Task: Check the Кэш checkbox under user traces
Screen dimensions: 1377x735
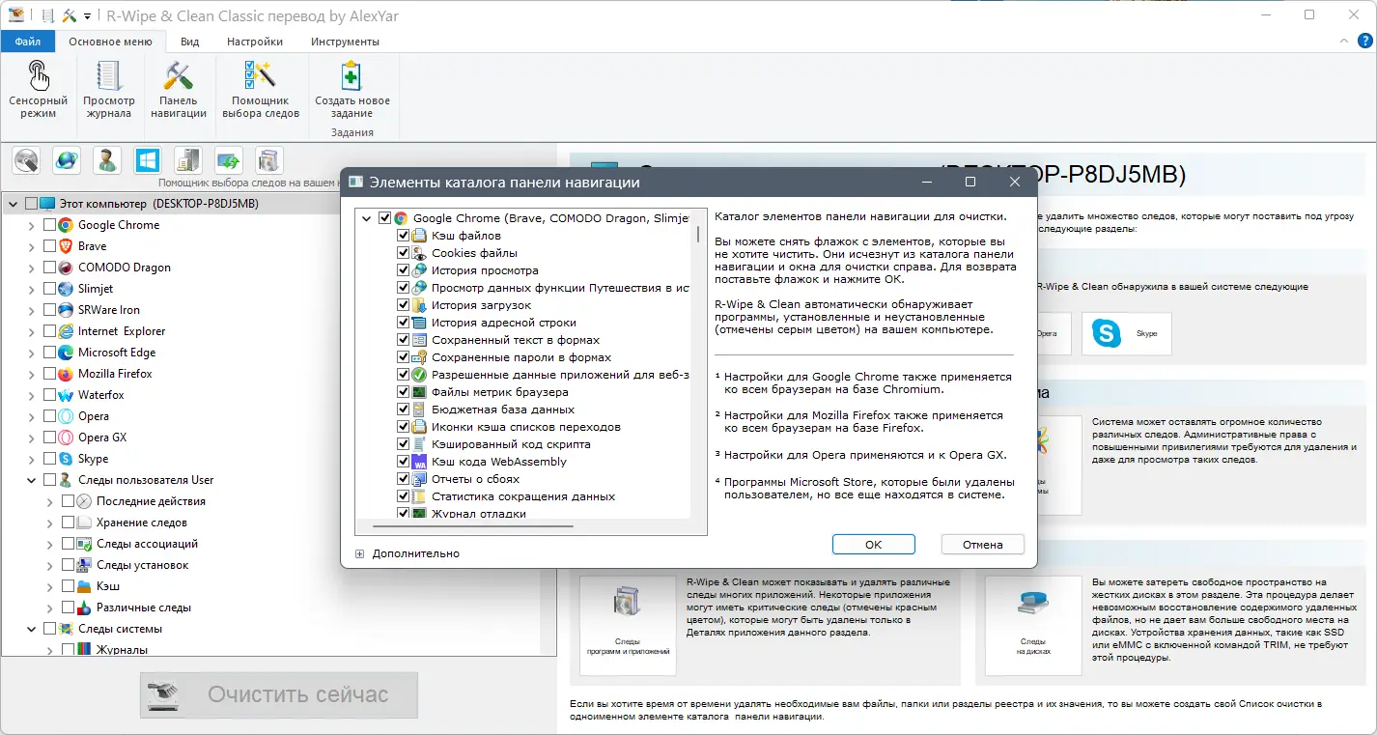Action: 68,586
